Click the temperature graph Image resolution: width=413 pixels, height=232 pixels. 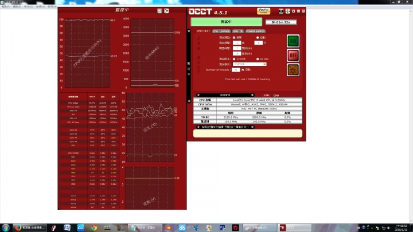150,127
